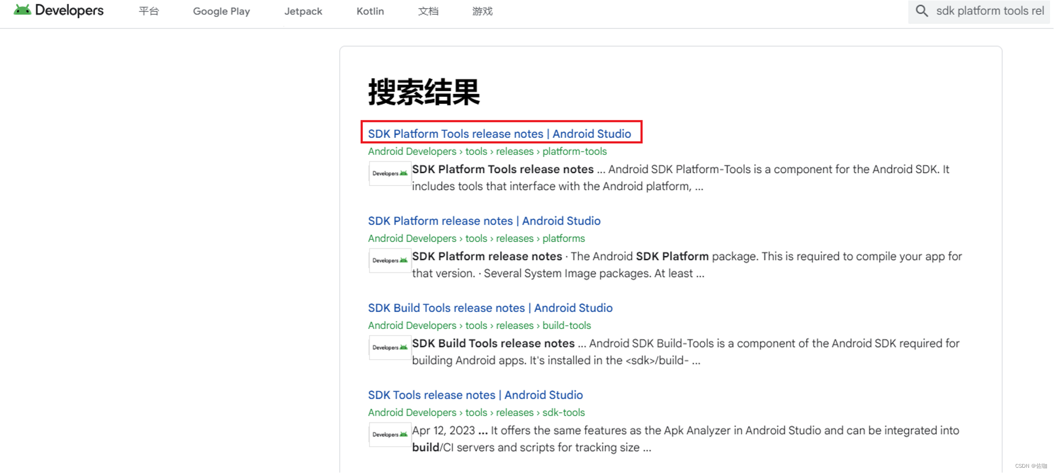Open SDK Build Tools release notes link
This screenshot has height=473, width=1054.
(490, 308)
